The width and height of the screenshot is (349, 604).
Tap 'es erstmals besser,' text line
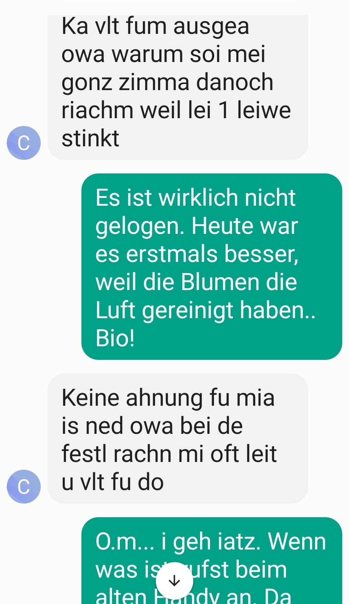197,254
